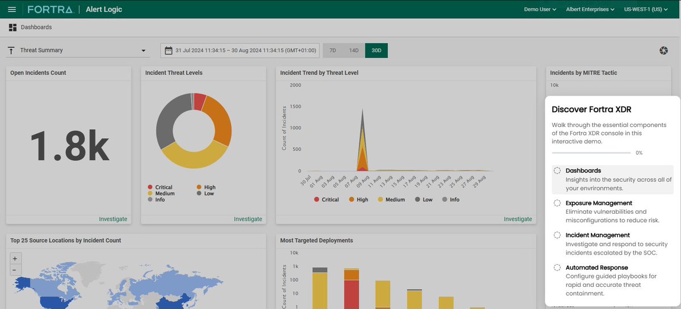
Task: Click the Alert Logic product name
Action: [x=104, y=10]
